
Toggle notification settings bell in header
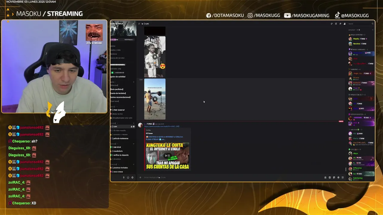336,24
